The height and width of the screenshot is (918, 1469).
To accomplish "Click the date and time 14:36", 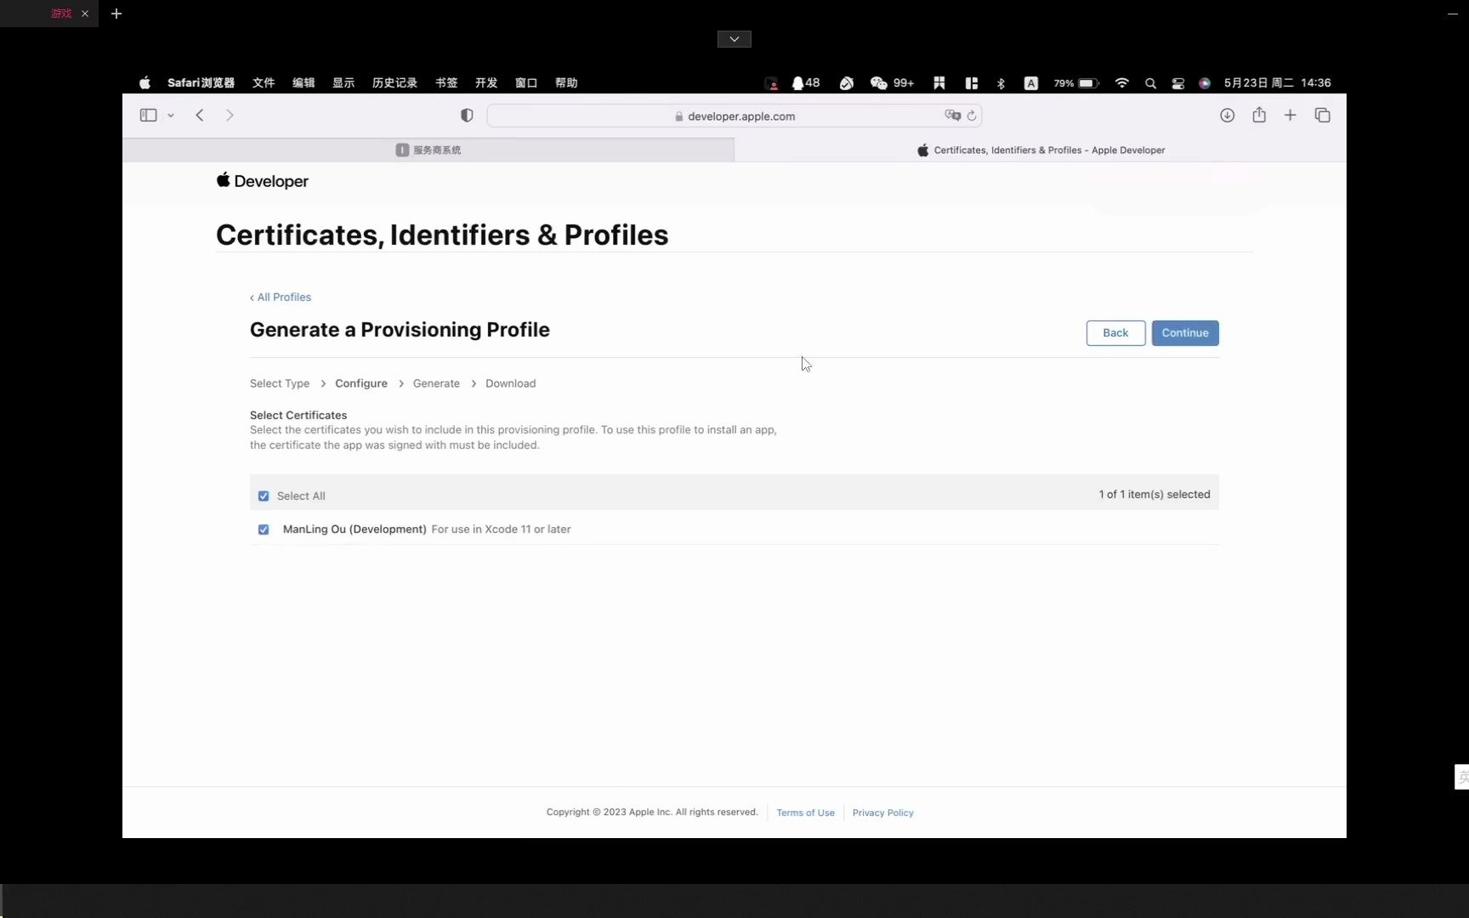I will click(x=1278, y=82).
